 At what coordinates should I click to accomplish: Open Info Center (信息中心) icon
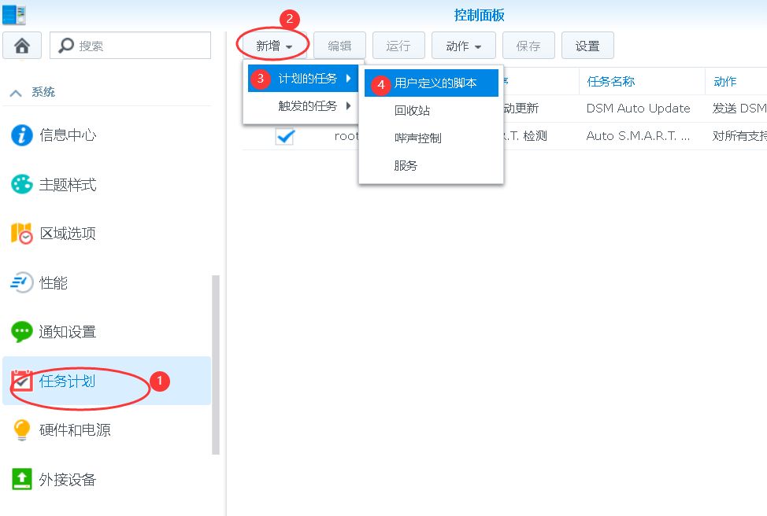click(22, 135)
